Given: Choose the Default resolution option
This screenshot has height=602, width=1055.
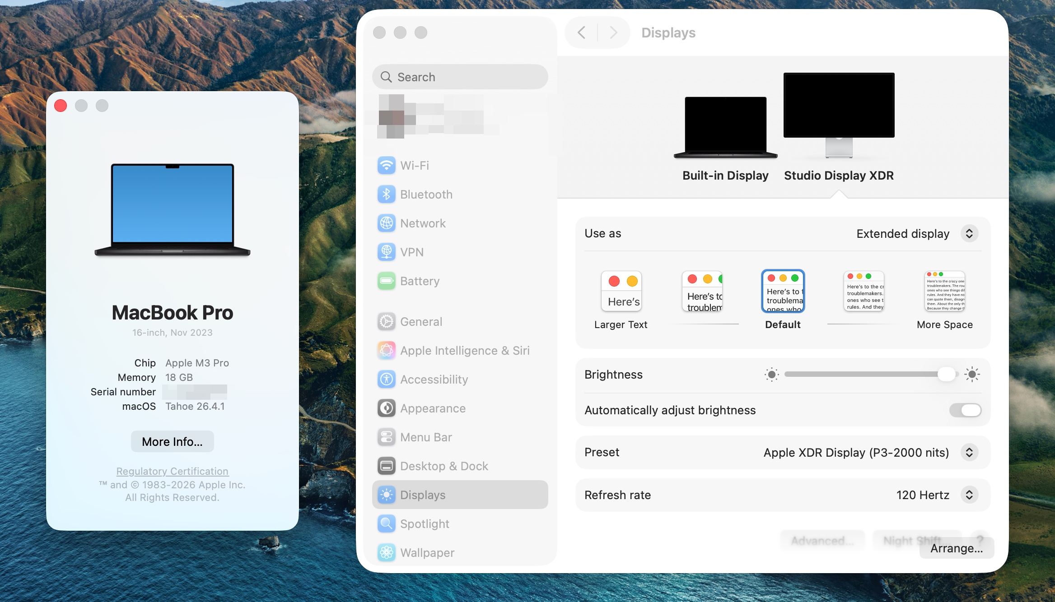Looking at the screenshot, I should [783, 300].
